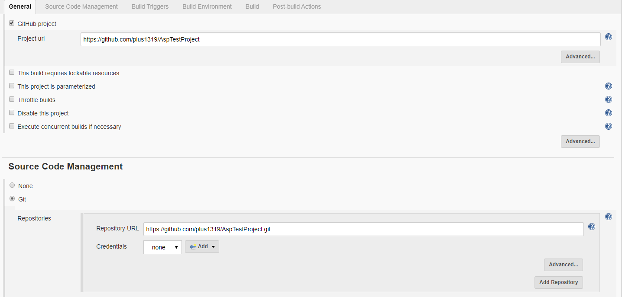Focus the Project url input field
635x297 pixels.
pos(340,39)
